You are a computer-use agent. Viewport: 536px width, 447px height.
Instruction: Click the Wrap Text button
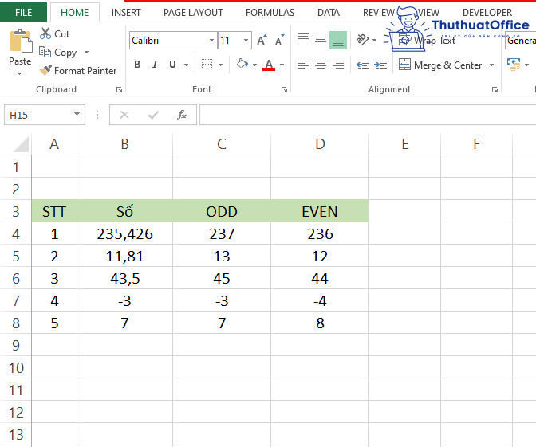428,41
